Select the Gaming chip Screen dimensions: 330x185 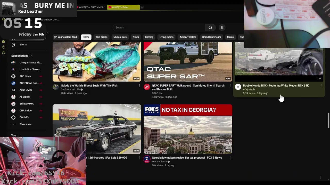(x=149, y=37)
